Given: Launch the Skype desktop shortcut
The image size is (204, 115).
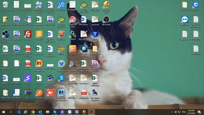Looking at the screenshot, I should click(x=62, y=80).
